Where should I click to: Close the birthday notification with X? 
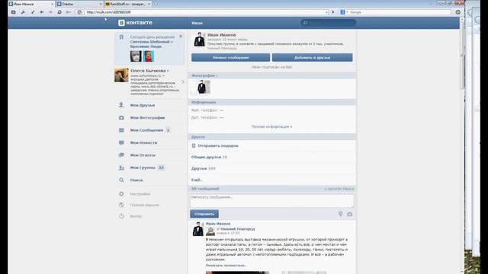(181, 37)
